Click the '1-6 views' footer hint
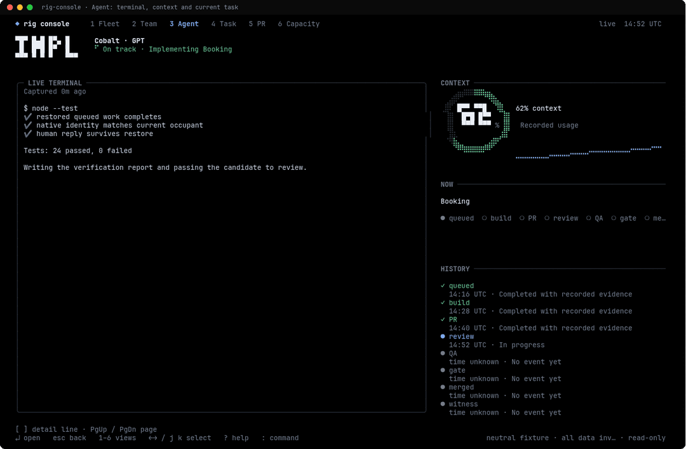Screen dimensions: 686x449 [x=118, y=438]
